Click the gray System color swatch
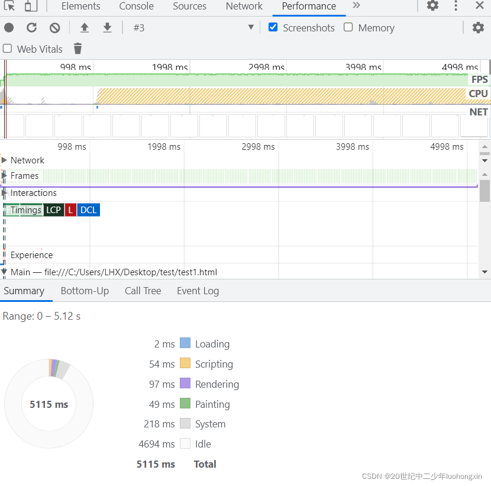The width and height of the screenshot is (491, 486). [x=185, y=423]
